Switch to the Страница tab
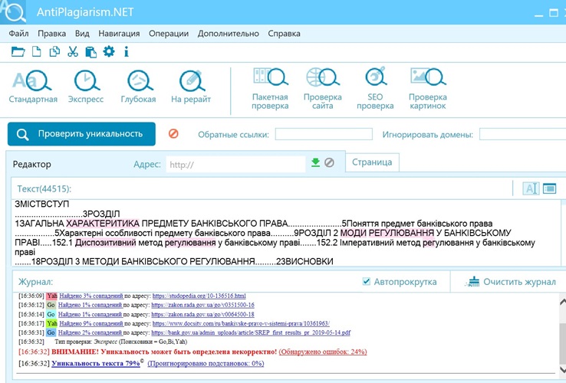 coord(372,162)
